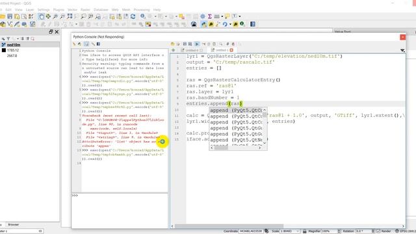Image resolution: width=416 pixels, height=234 pixels.
Task: Click the Refresh map icon
Action: click(133, 16)
